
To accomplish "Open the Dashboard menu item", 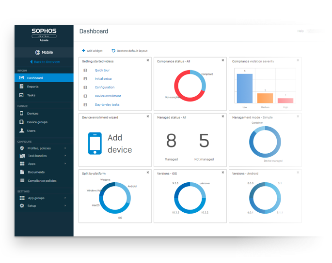I will click(35, 78).
